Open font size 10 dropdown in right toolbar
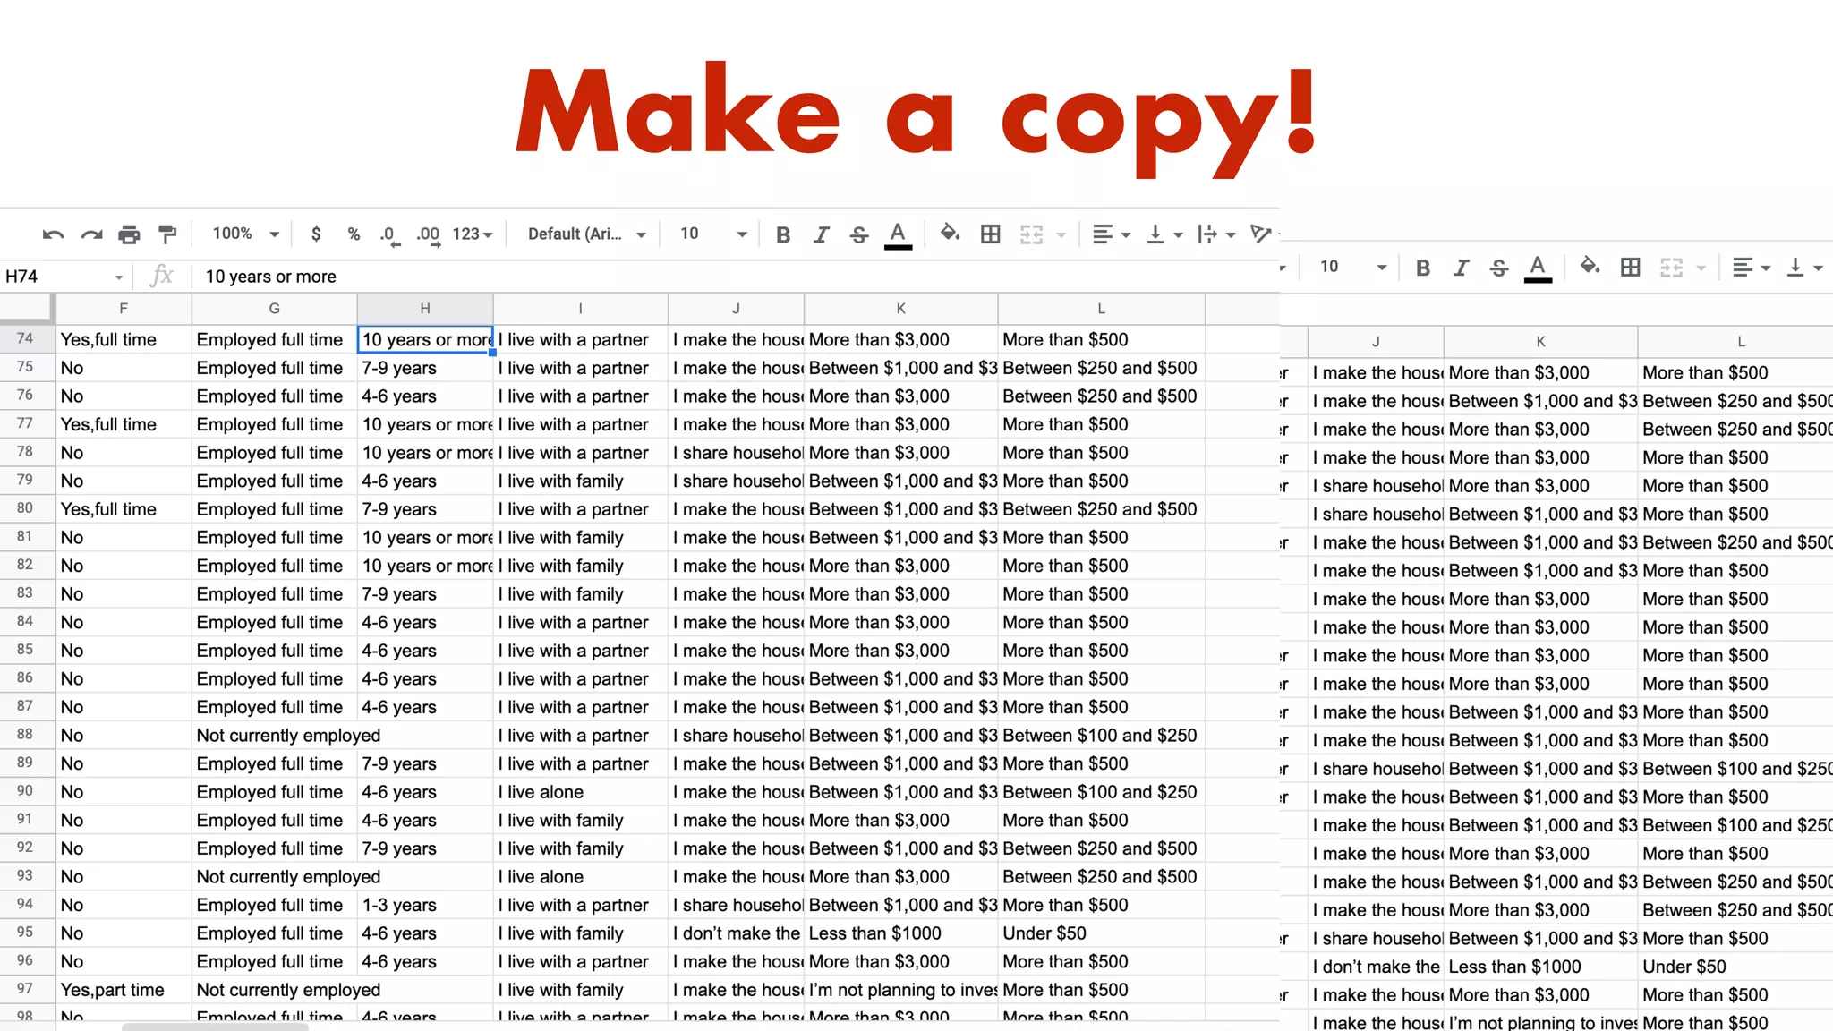The height and width of the screenshot is (1031, 1833). [x=1353, y=268]
